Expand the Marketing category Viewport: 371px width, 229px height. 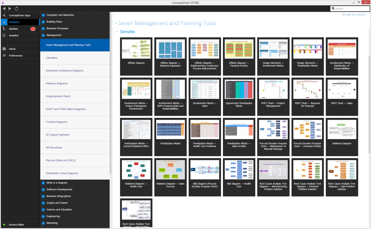43,223
